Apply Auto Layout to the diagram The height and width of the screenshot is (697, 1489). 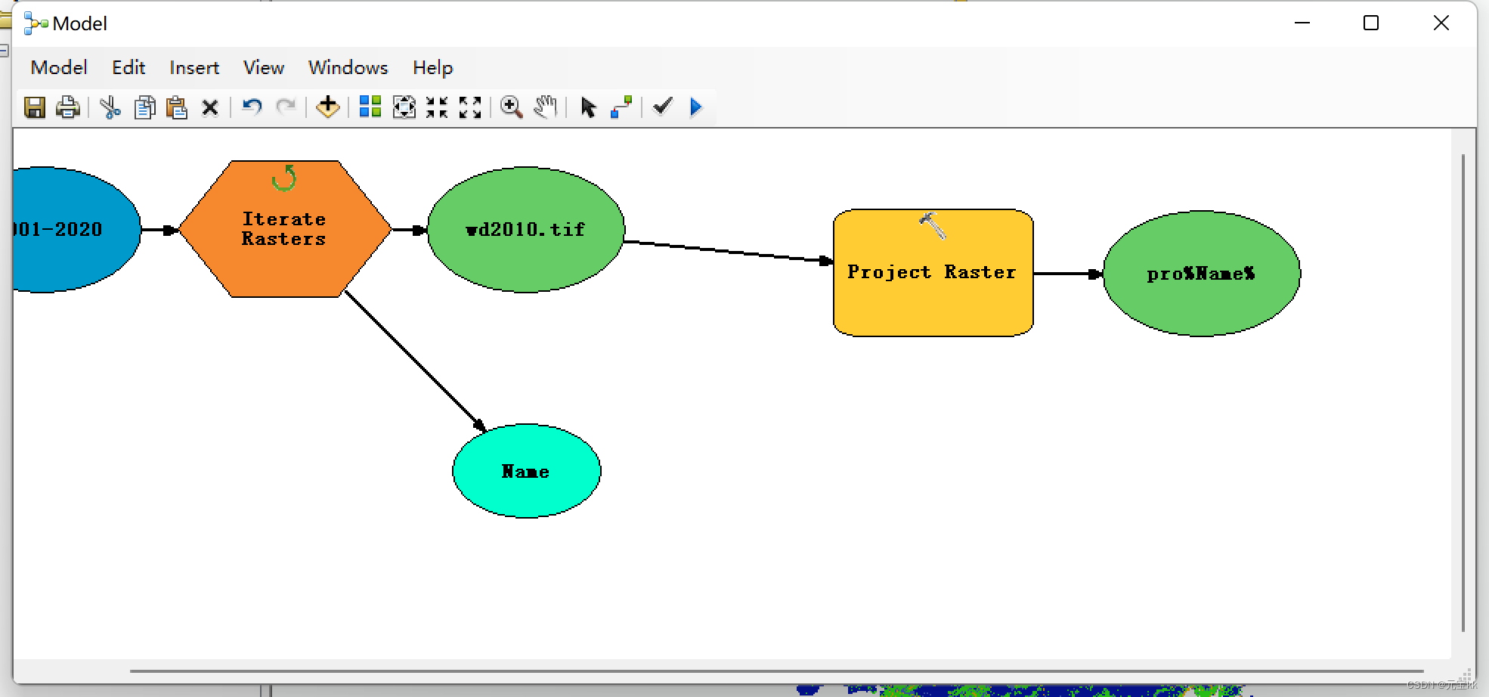370,107
